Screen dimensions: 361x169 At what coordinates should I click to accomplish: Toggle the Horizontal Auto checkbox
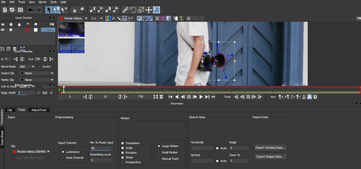tap(217, 148)
